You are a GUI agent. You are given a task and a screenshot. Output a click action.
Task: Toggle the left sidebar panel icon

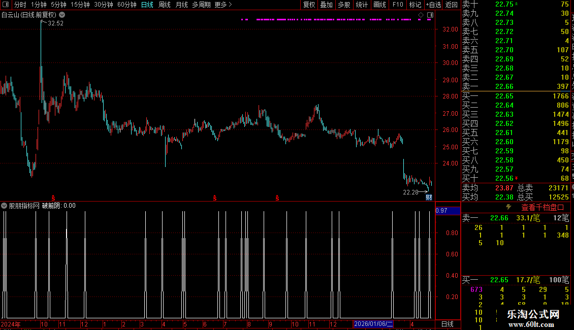pos(6,5)
